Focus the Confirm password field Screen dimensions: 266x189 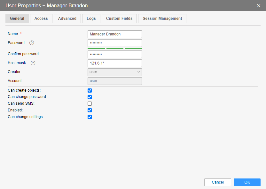click(114, 54)
